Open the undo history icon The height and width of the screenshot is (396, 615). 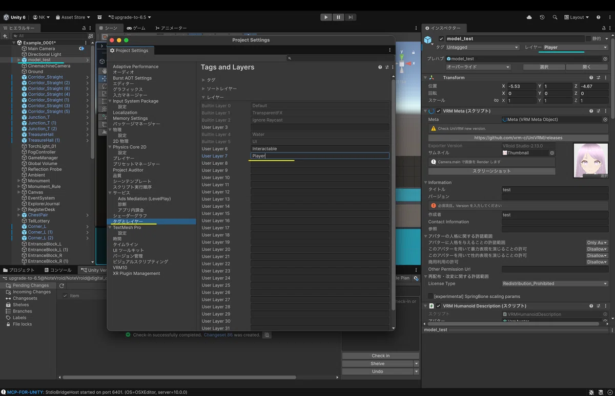pyautogui.click(x=542, y=17)
